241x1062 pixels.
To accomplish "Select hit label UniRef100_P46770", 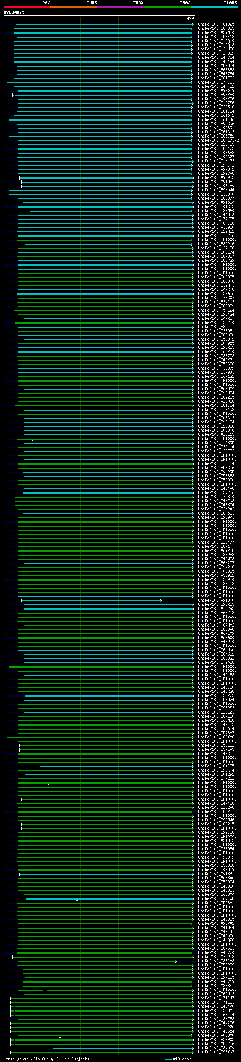I will click(216, 953).
